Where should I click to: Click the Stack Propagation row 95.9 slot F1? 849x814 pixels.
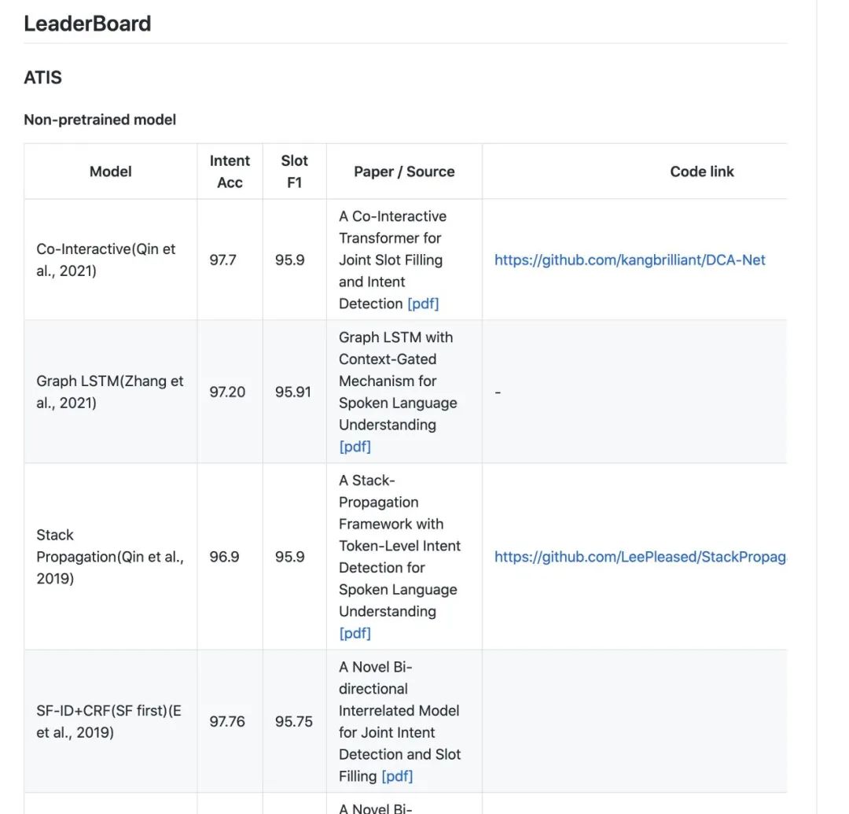[289, 557]
